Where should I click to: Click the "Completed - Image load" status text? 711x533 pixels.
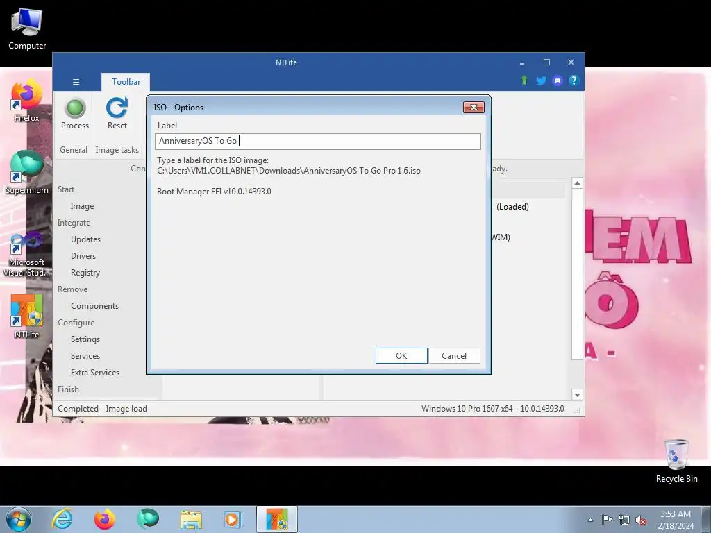(x=103, y=409)
